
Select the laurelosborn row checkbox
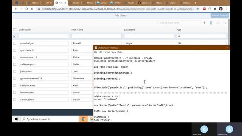(15, 92)
